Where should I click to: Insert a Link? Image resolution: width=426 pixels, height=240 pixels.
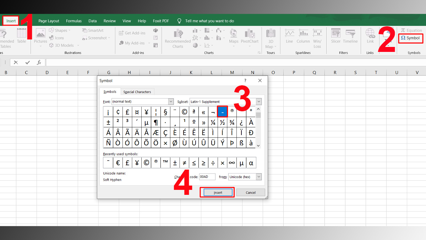tap(370, 38)
